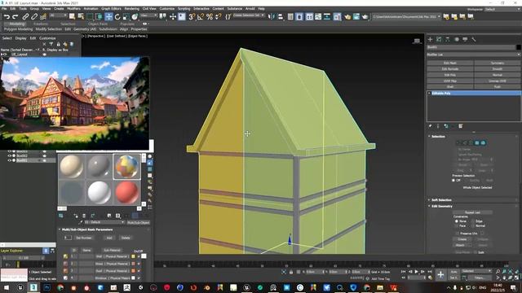The height and width of the screenshot is (293, 522).
Task: Open the Workspace Default dropdown
Action: pos(502,9)
